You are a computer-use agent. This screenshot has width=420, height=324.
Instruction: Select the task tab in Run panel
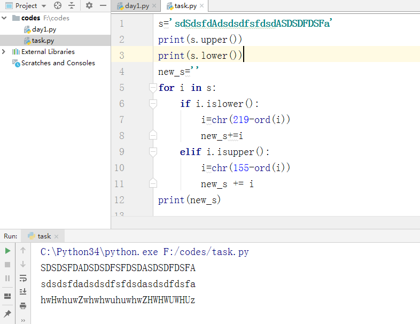pyautogui.click(x=44, y=236)
